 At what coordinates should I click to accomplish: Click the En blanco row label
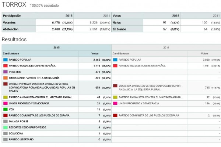[x=119, y=29]
